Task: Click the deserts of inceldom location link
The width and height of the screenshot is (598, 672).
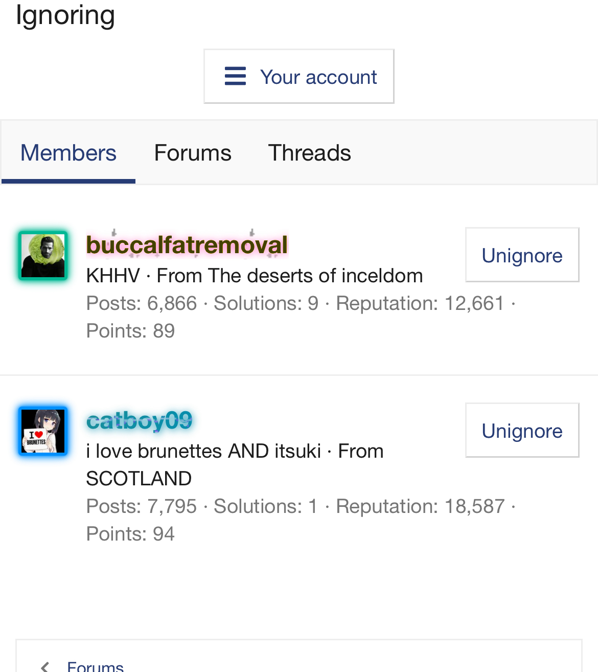Action: click(x=315, y=276)
